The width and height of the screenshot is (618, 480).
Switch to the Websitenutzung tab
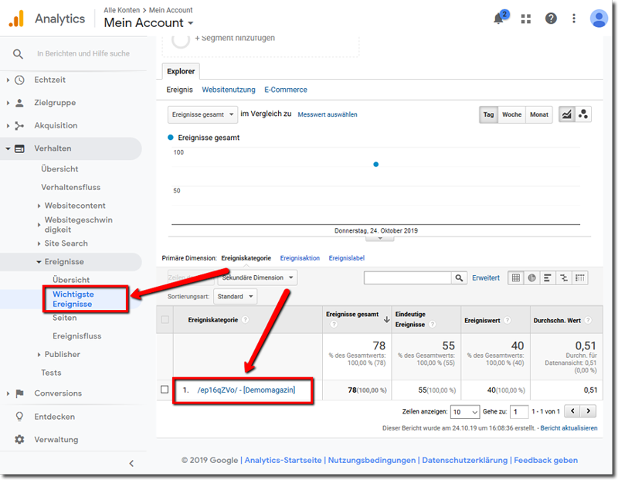[x=229, y=90]
